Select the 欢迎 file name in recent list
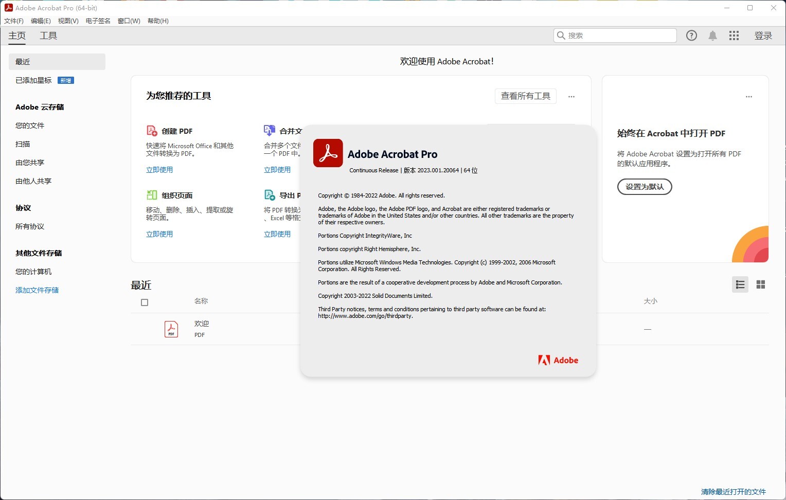The image size is (786, 500). click(x=202, y=324)
